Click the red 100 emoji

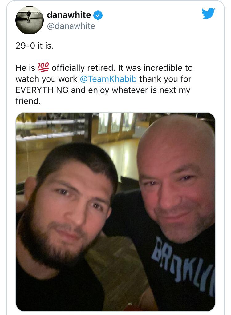(x=43, y=67)
